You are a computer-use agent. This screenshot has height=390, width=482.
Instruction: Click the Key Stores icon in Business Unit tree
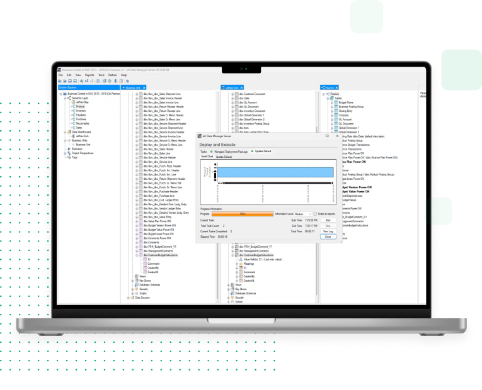click(x=136, y=280)
